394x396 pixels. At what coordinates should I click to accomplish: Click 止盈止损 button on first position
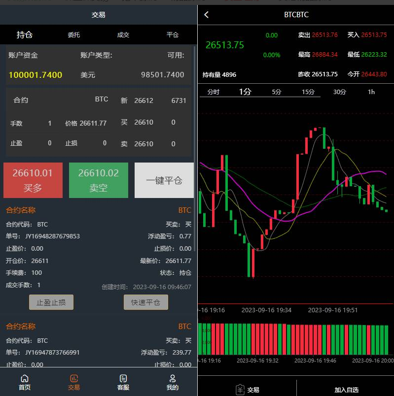point(51,302)
